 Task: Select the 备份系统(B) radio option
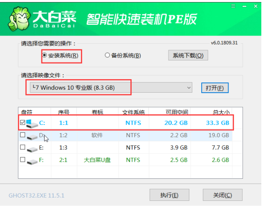[x=123, y=56]
